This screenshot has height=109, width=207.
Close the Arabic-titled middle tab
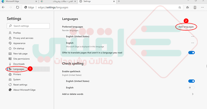pyautogui.click(x=75, y=1)
